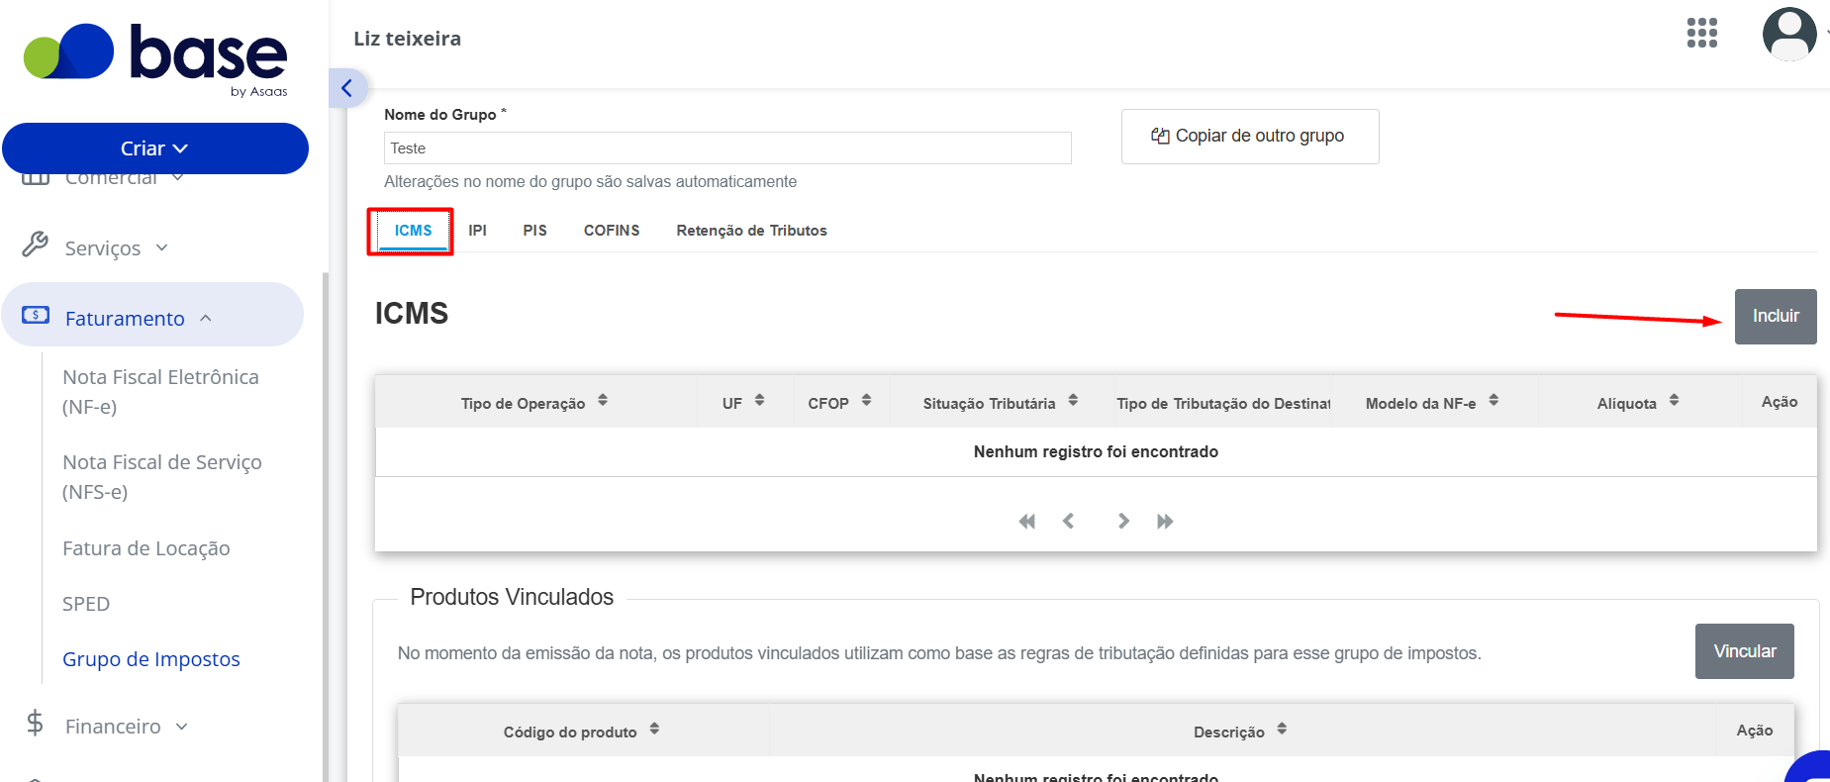The width and height of the screenshot is (1830, 782).
Task: Sort by CFOP column
Action: pos(866,401)
